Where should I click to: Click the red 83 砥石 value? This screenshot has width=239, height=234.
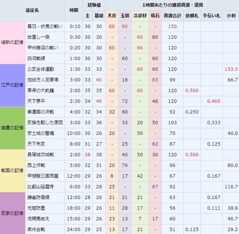[155, 80]
